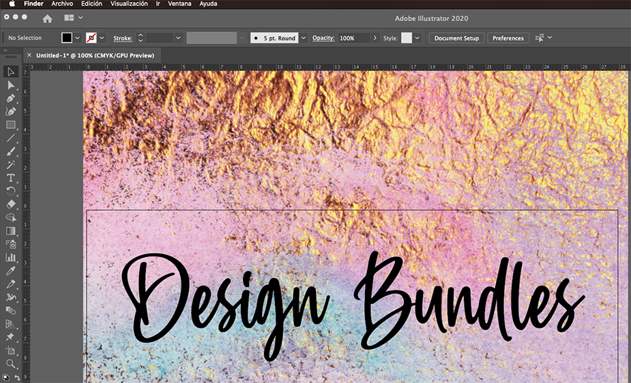Open the dropdown beside the align icon
The height and width of the screenshot is (383, 631).
pyautogui.click(x=550, y=37)
